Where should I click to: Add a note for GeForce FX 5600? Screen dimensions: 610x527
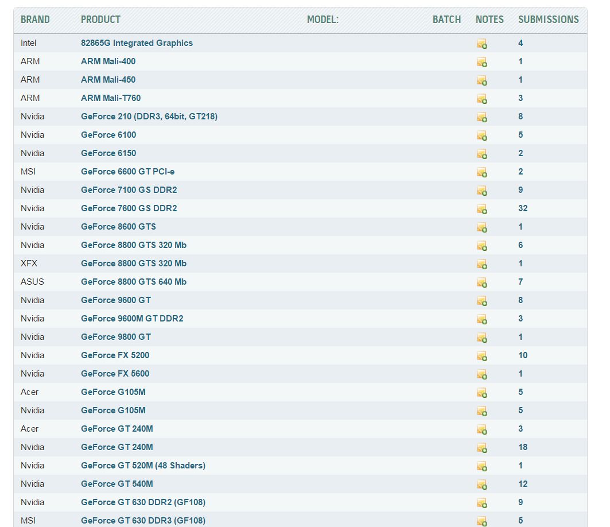tap(482, 374)
